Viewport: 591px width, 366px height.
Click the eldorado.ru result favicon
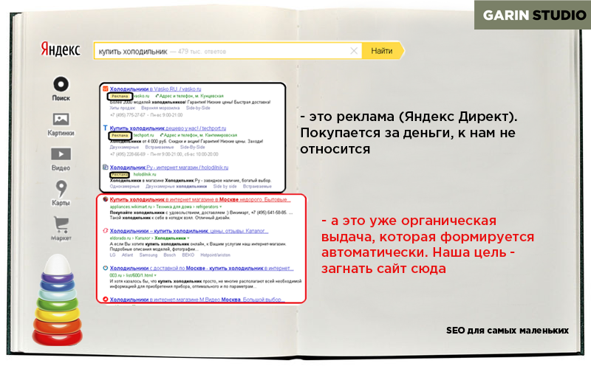[x=106, y=231]
